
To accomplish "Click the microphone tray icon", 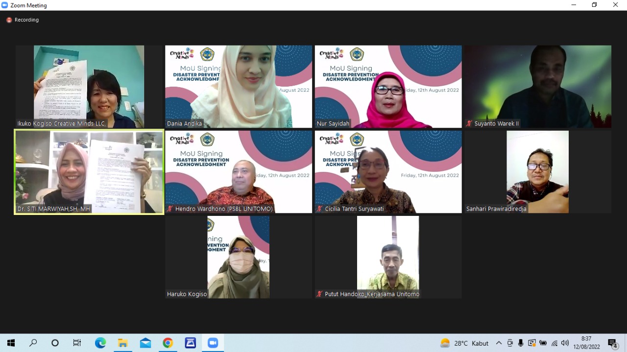I will (x=521, y=343).
